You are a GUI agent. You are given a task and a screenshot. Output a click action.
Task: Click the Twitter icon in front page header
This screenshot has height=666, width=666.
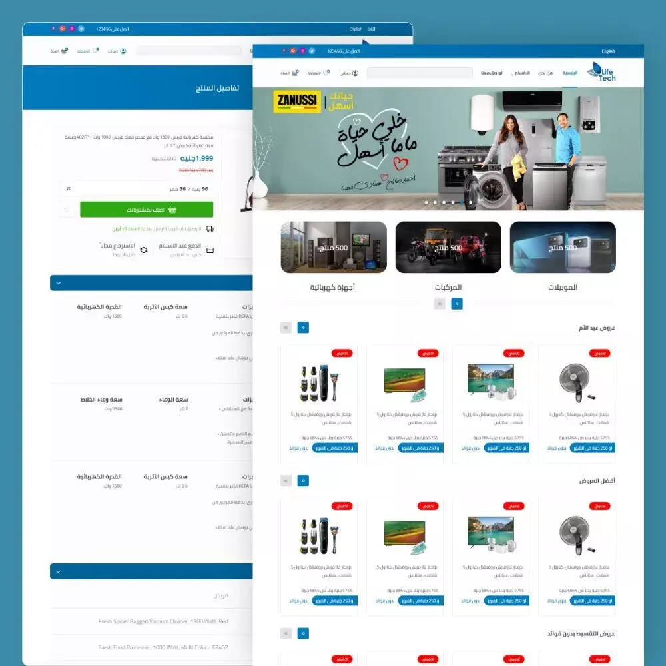pos(312,51)
